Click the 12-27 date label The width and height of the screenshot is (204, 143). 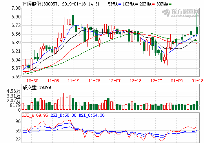156,81
